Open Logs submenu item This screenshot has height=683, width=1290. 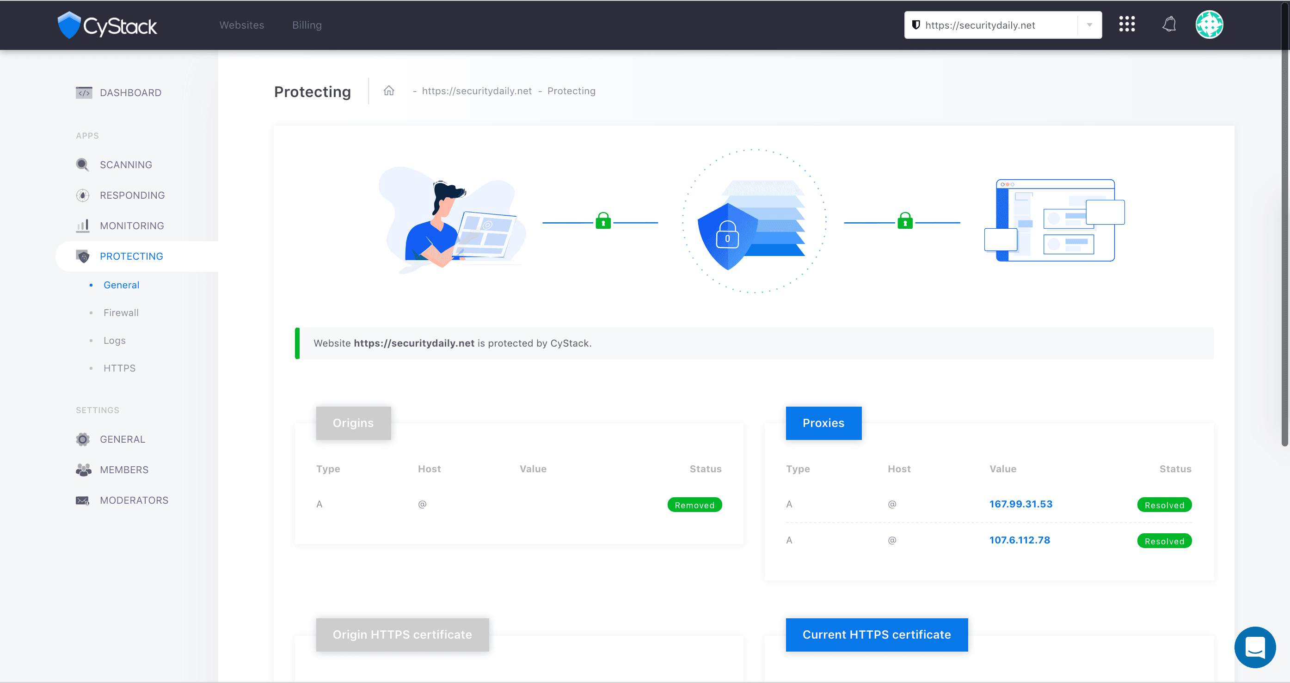tap(114, 340)
